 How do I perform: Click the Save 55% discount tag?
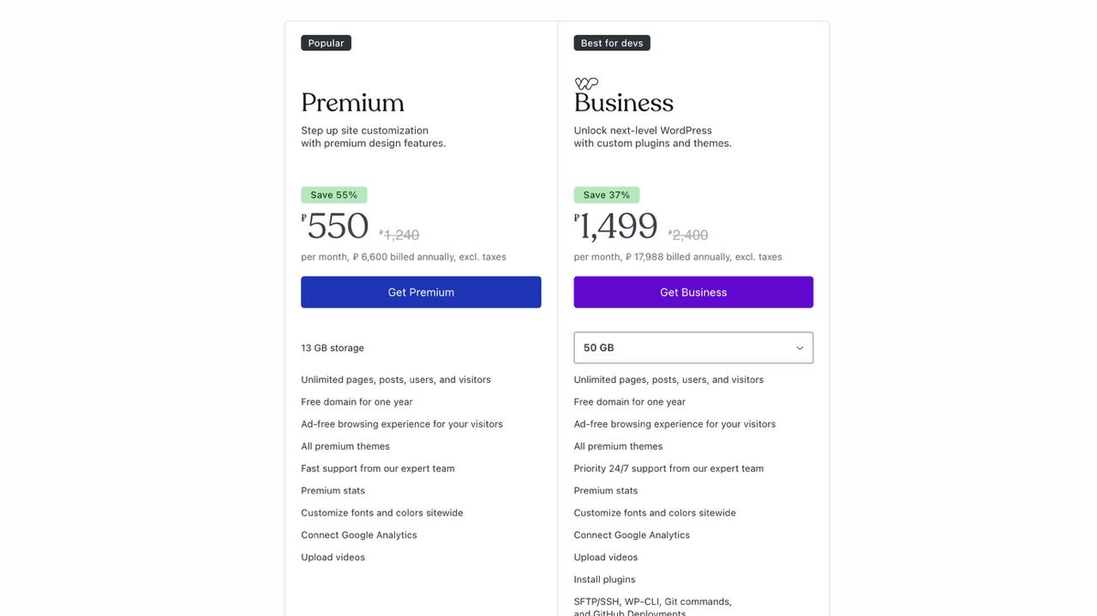click(x=333, y=195)
